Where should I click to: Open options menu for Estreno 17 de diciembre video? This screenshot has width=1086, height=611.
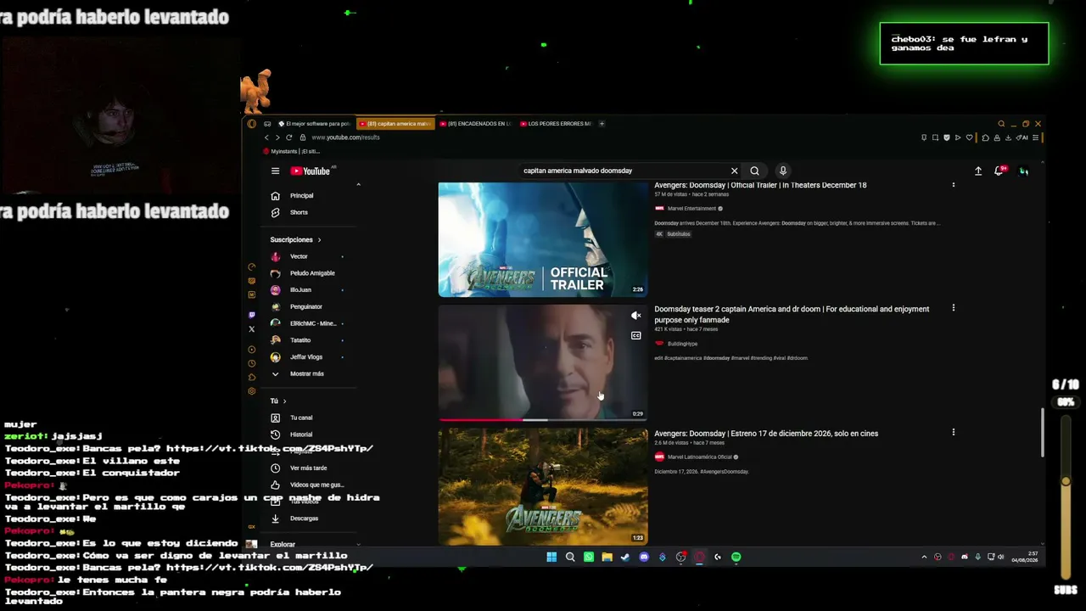953,433
